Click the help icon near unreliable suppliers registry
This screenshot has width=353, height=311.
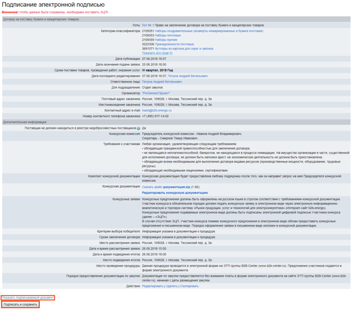138,128
